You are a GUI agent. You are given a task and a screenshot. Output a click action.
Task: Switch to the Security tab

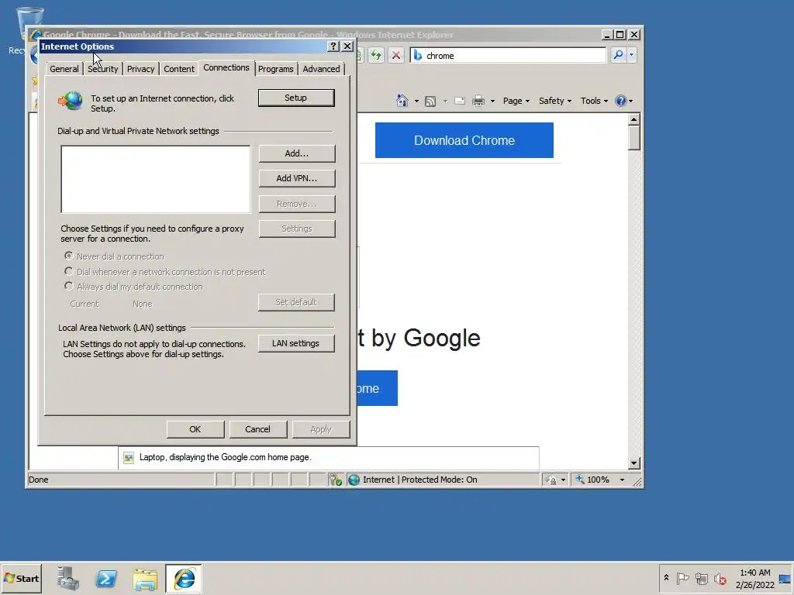(x=103, y=69)
